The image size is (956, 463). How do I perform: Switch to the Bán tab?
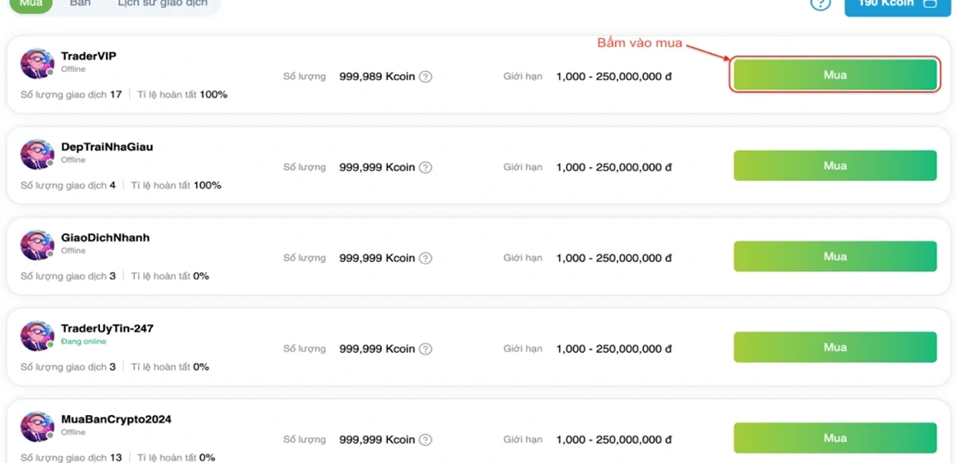coord(80,3)
